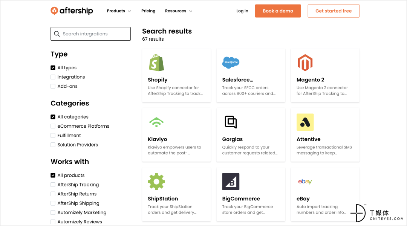407x226 pixels.
Task: Click 'Track your BigCommerce' description
Action: click(248, 206)
